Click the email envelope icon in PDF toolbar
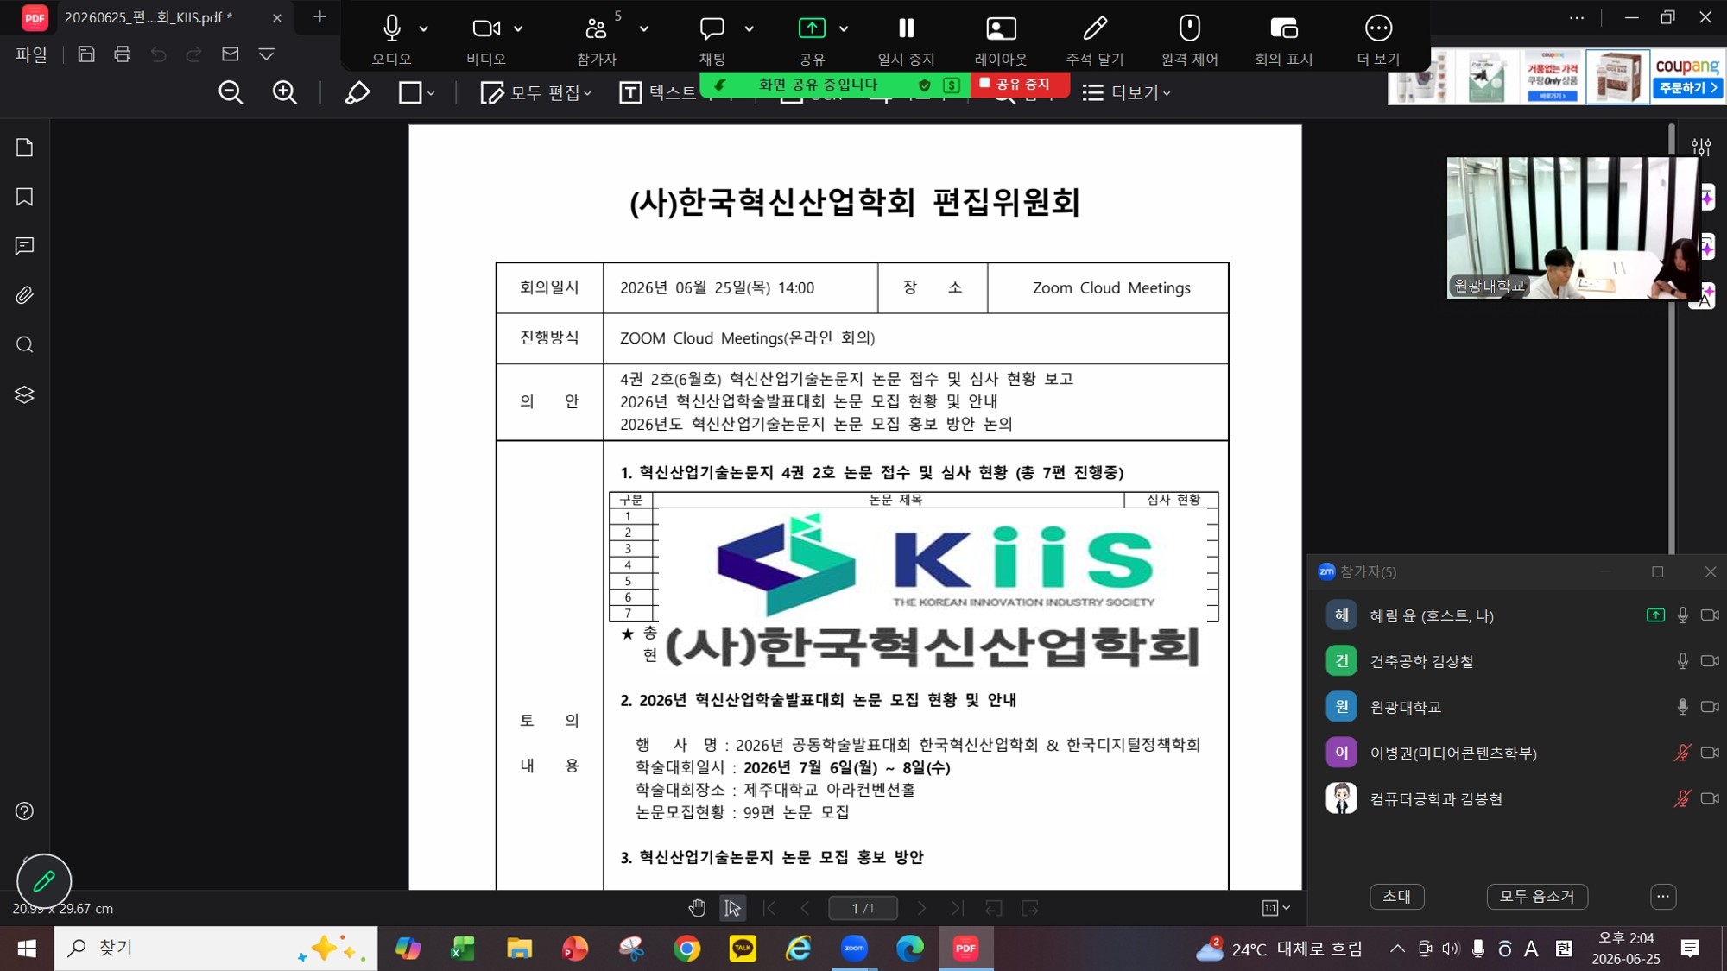This screenshot has width=1727, height=971. [230, 54]
